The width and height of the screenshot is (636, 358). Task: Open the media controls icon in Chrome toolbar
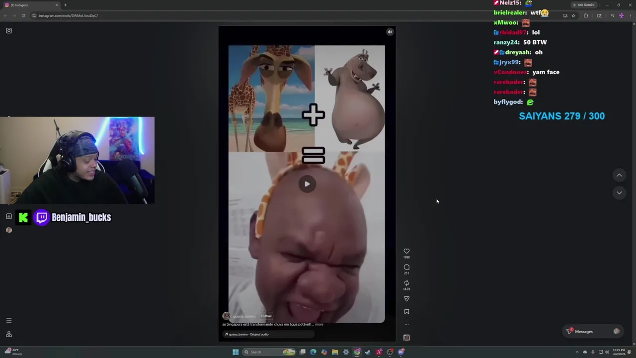coord(612,16)
